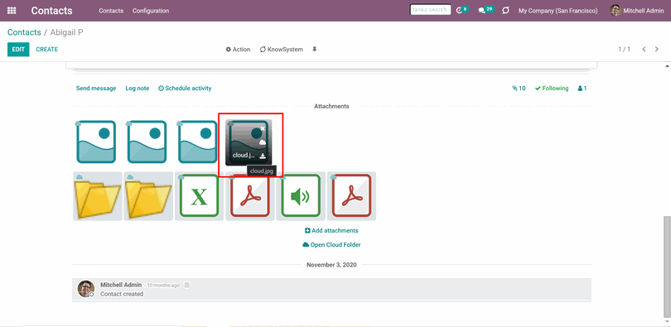Open the Contacts menu item
This screenshot has width=671, height=327.
tap(111, 11)
